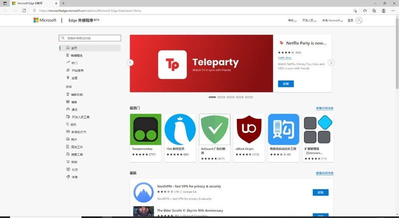Select the fifth carousel indicator
Viewport: 399px width, 218px height.
[x=249, y=97]
